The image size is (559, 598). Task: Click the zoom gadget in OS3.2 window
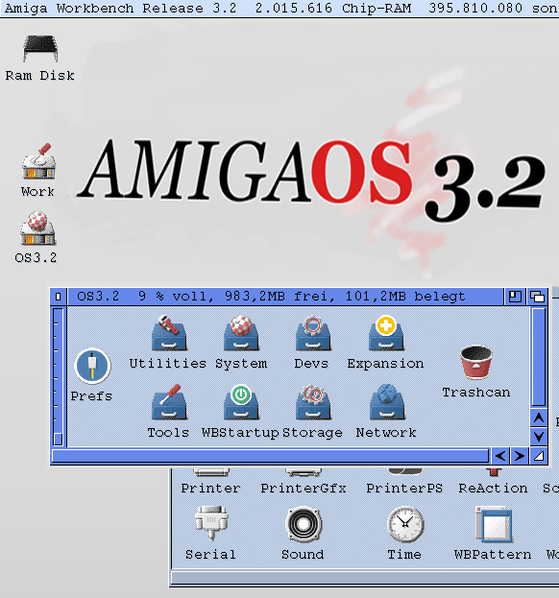point(515,297)
